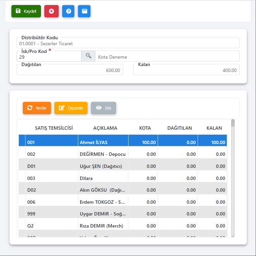This screenshot has width=256, height=256.
Task: Select the Rıza DEMIR (Merch) row
Action: click(101, 226)
